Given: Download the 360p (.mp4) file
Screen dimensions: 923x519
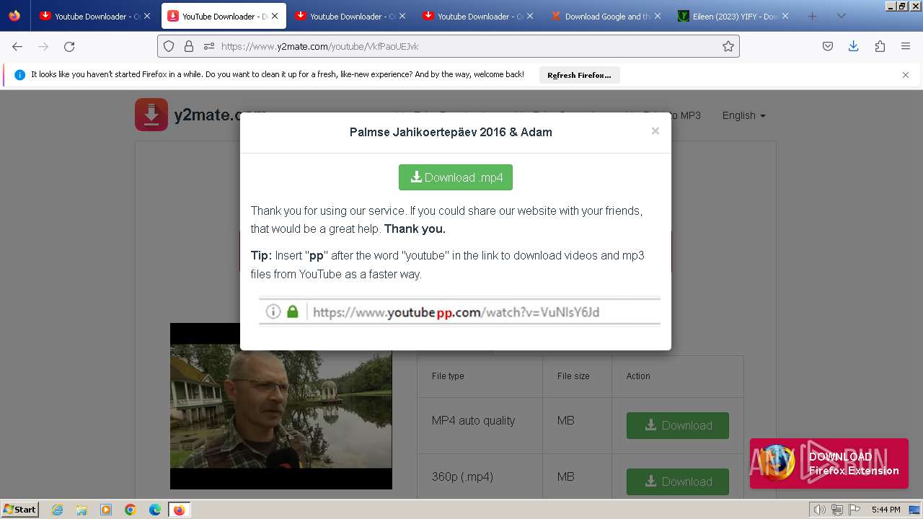Looking at the screenshot, I should (x=678, y=482).
